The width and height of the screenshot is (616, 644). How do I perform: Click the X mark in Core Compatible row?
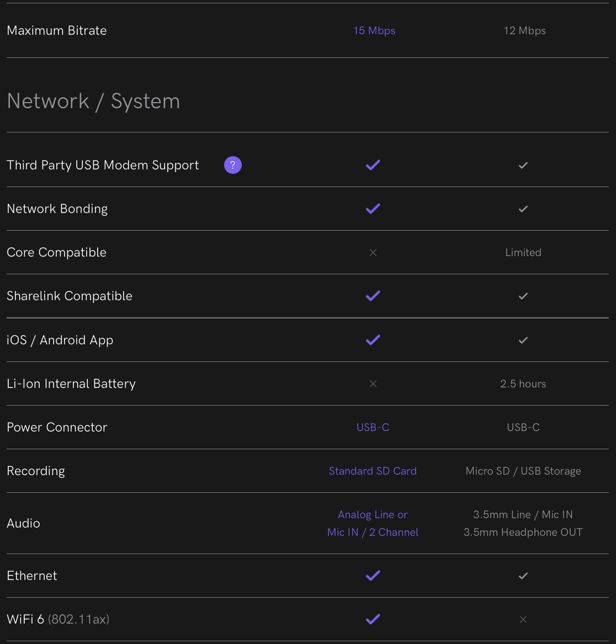tap(373, 253)
